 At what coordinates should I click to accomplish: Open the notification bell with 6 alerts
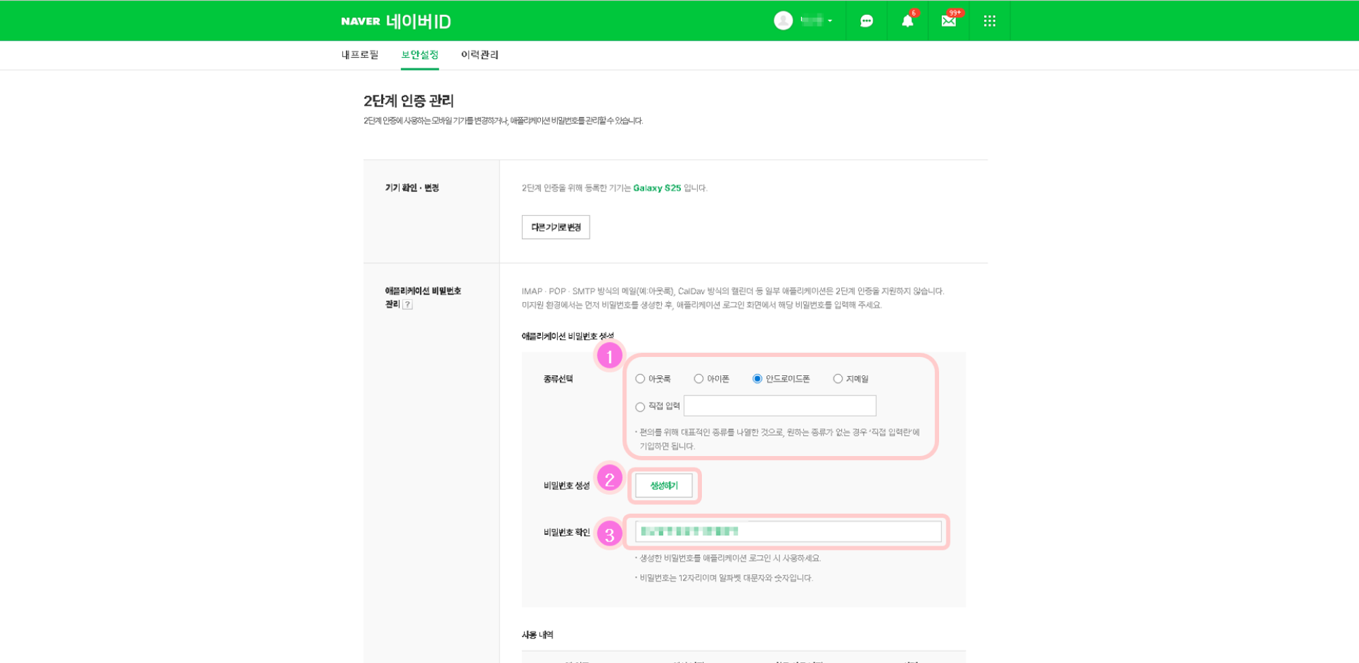coord(906,20)
